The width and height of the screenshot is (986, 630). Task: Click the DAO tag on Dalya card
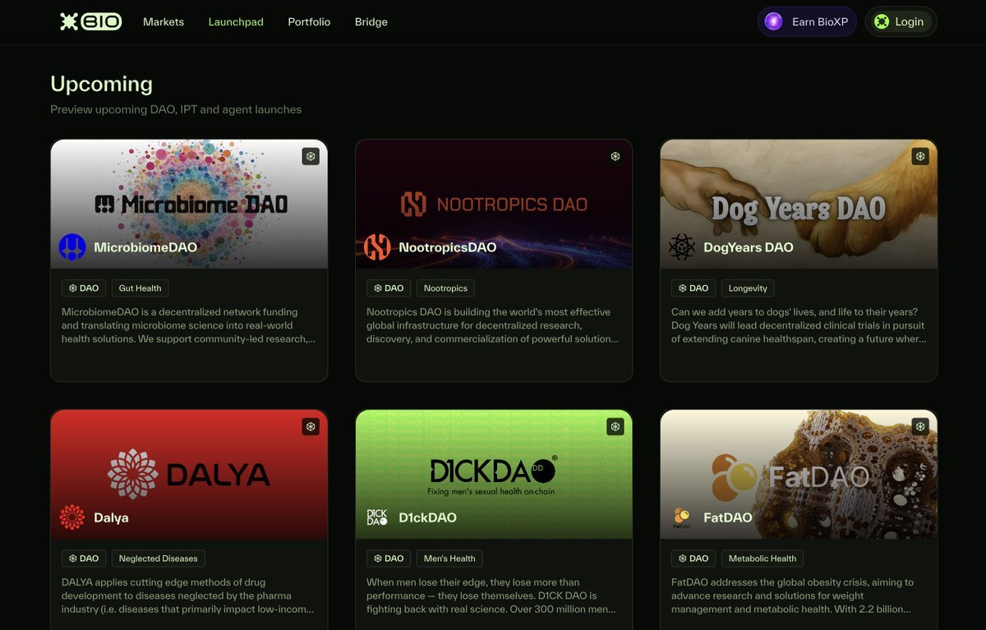coord(84,559)
